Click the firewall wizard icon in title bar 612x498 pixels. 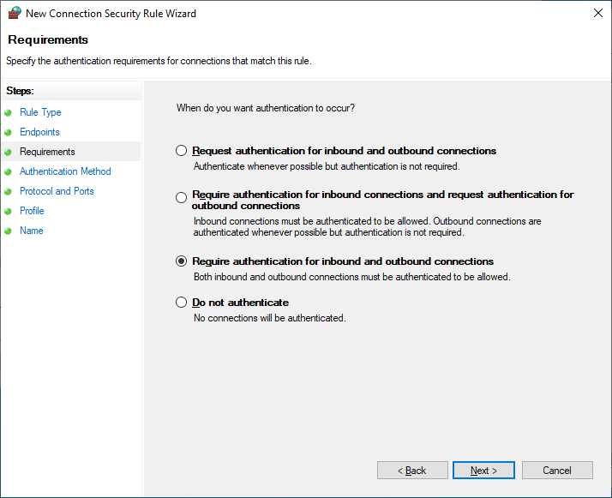[x=15, y=13]
